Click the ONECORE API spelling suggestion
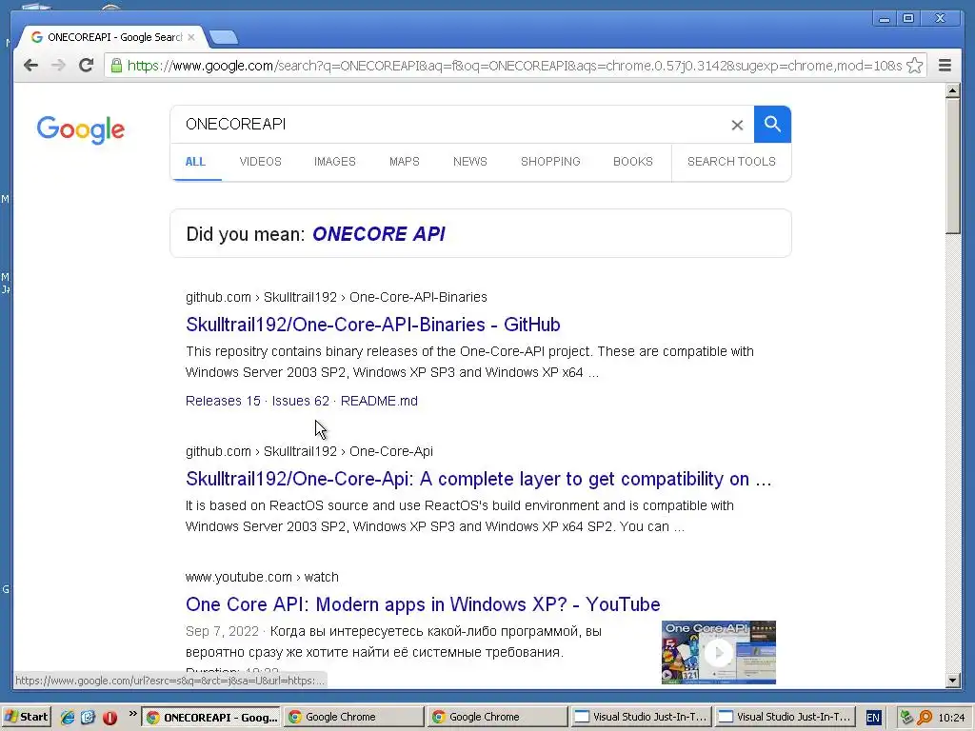This screenshot has width=975, height=731. (379, 234)
